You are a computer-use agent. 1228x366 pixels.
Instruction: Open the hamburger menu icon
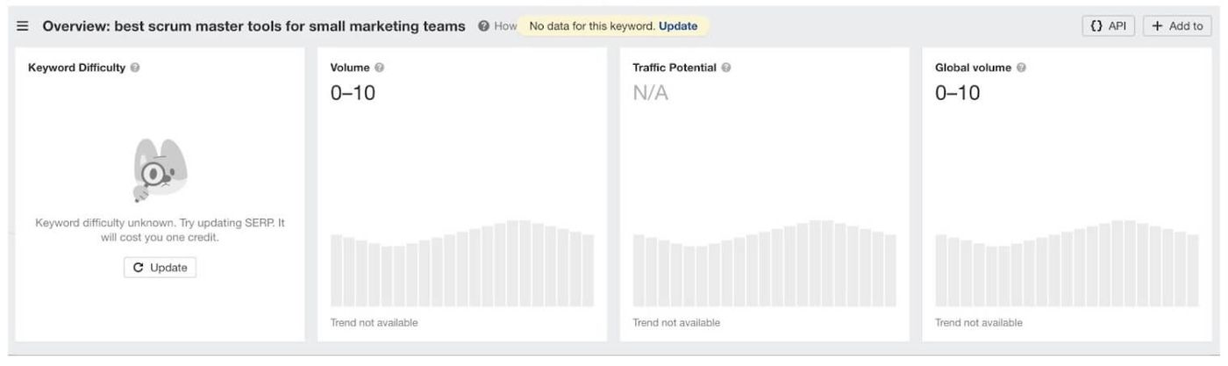23,26
